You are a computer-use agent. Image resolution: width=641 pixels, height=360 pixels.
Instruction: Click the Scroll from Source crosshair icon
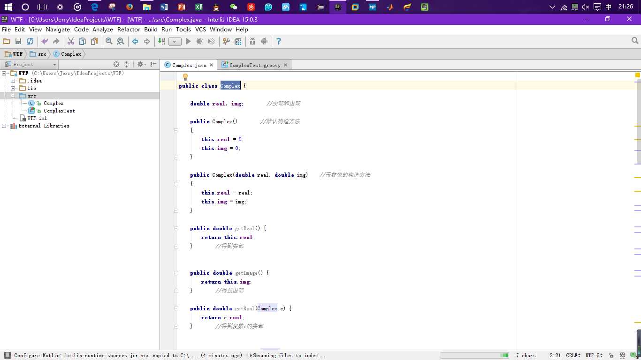(x=116, y=64)
